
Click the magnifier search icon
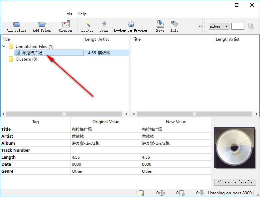coord(251,26)
